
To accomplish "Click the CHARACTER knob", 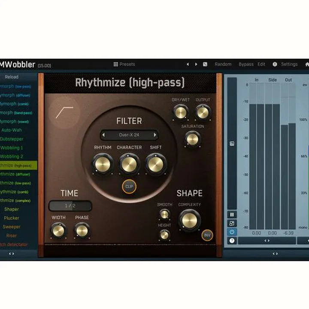I will coord(129,164).
